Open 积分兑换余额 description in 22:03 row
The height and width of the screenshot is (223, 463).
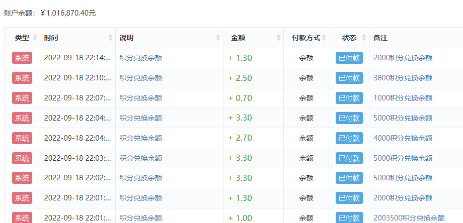click(x=141, y=158)
